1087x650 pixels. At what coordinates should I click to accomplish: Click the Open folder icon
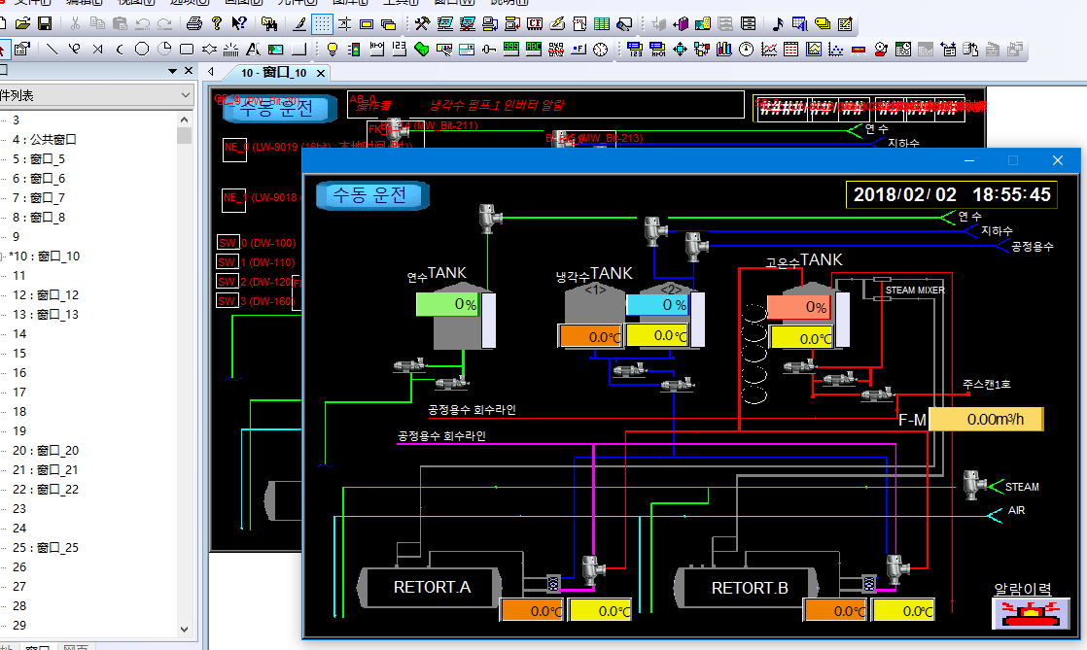[22, 23]
